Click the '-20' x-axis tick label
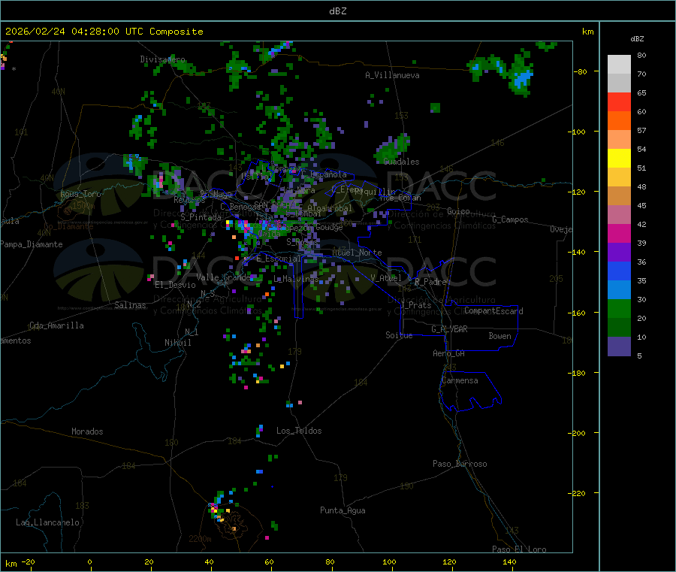The image size is (676, 572). pyautogui.click(x=28, y=562)
